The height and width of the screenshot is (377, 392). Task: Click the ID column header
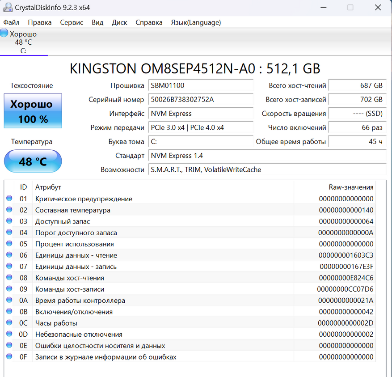pyautogui.click(x=23, y=187)
